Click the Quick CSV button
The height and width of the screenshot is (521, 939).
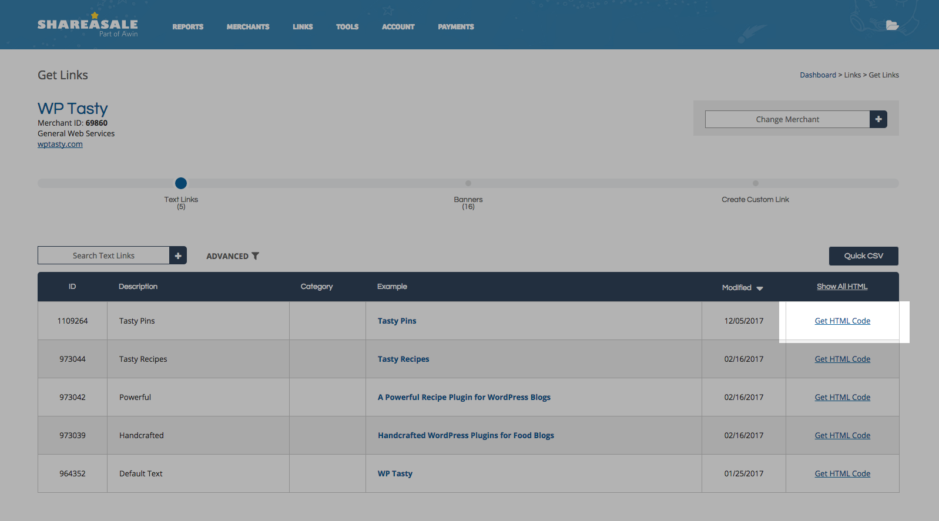pos(864,256)
